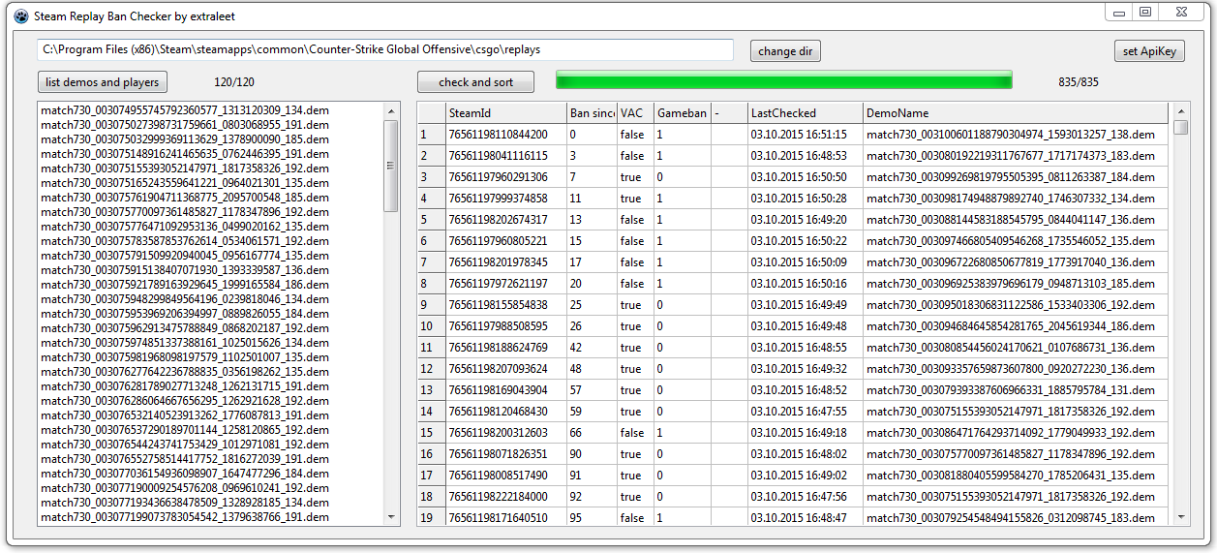Click SteamId 76561198169043904 cell
This screenshot has height=553, width=1217.
pos(506,390)
